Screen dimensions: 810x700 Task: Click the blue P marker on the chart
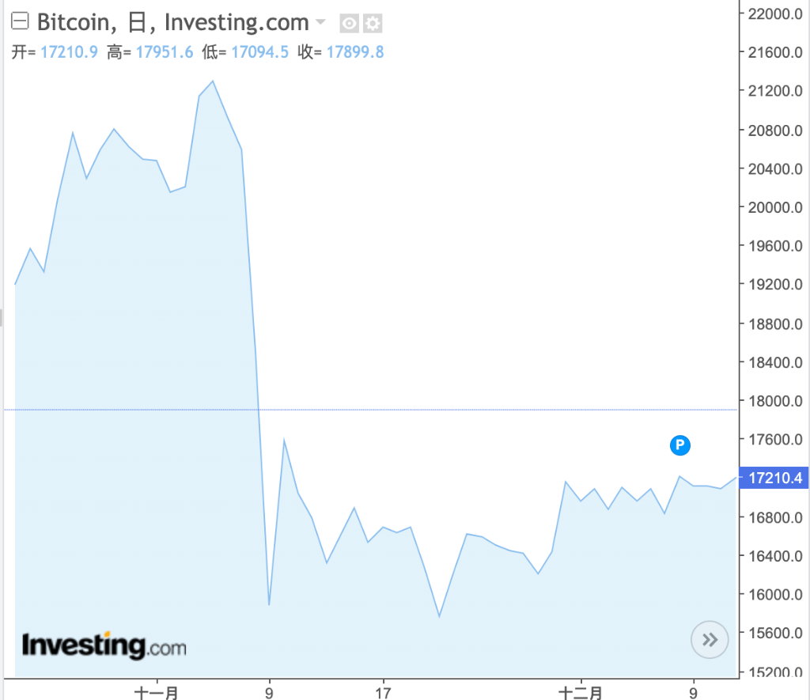tap(679, 445)
